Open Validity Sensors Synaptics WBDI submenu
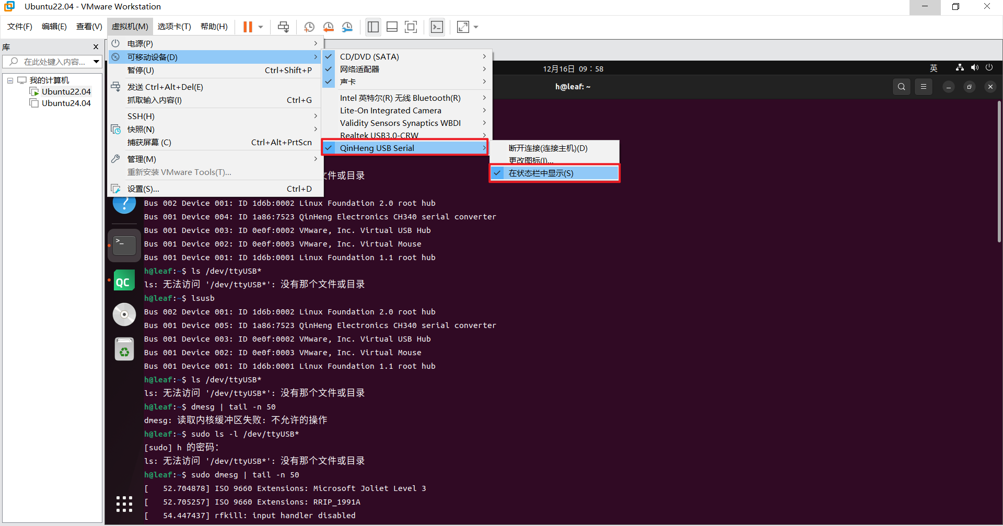The width and height of the screenshot is (1003, 526). pyautogui.click(x=406, y=123)
